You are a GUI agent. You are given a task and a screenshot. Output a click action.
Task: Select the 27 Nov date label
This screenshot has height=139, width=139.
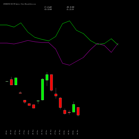pyautogui.click(x=55, y=132)
